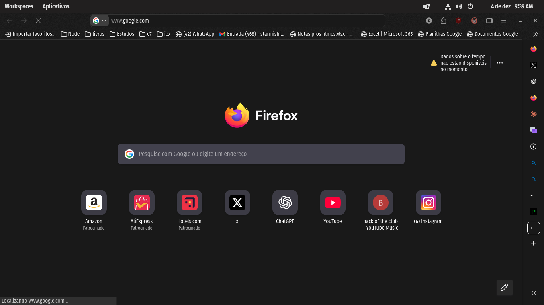This screenshot has width=544, height=305.
Task: Stop loading the page
Action: pyautogui.click(x=38, y=21)
